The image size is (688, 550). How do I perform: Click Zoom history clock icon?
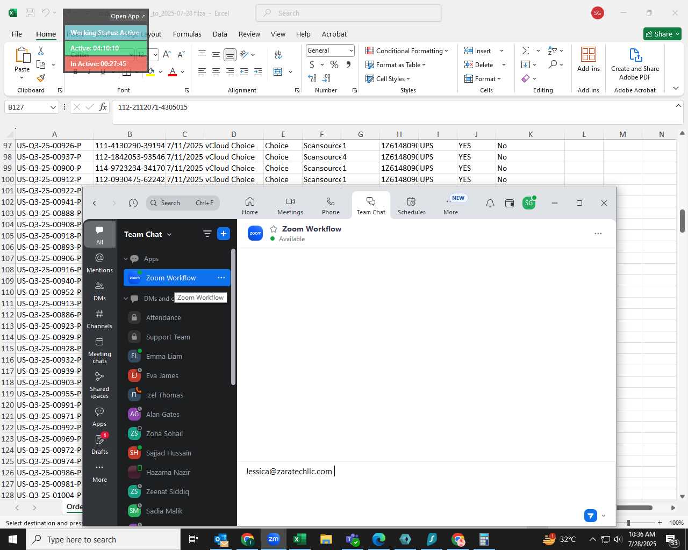133,203
